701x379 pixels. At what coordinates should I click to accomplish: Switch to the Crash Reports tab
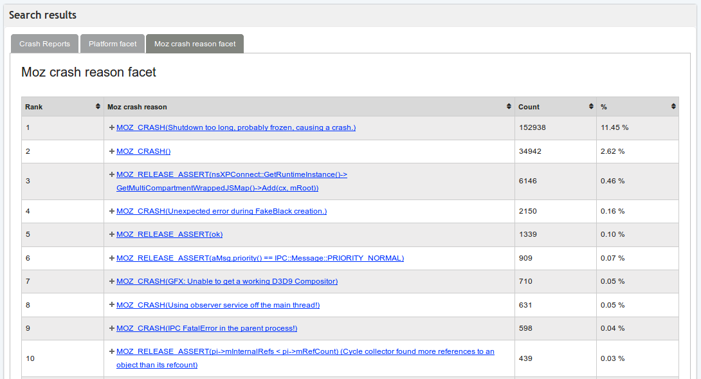[44, 44]
